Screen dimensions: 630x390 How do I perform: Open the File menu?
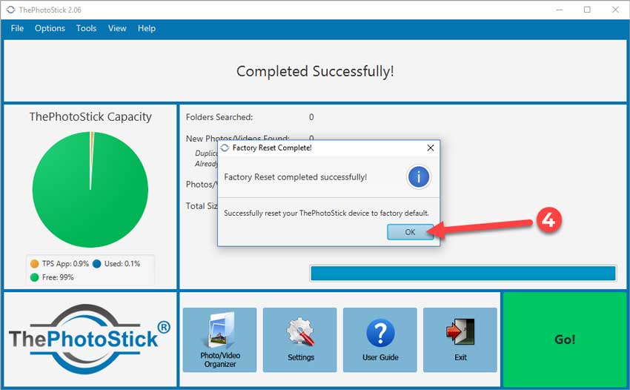tap(17, 29)
